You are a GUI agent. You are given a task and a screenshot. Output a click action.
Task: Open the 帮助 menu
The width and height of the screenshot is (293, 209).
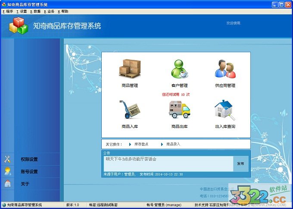click(63, 12)
